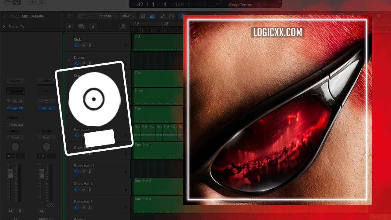Toggle power button on Kick track
Image resolution: width=391 pixels, height=220 pixels.
(x=77, y=46)
